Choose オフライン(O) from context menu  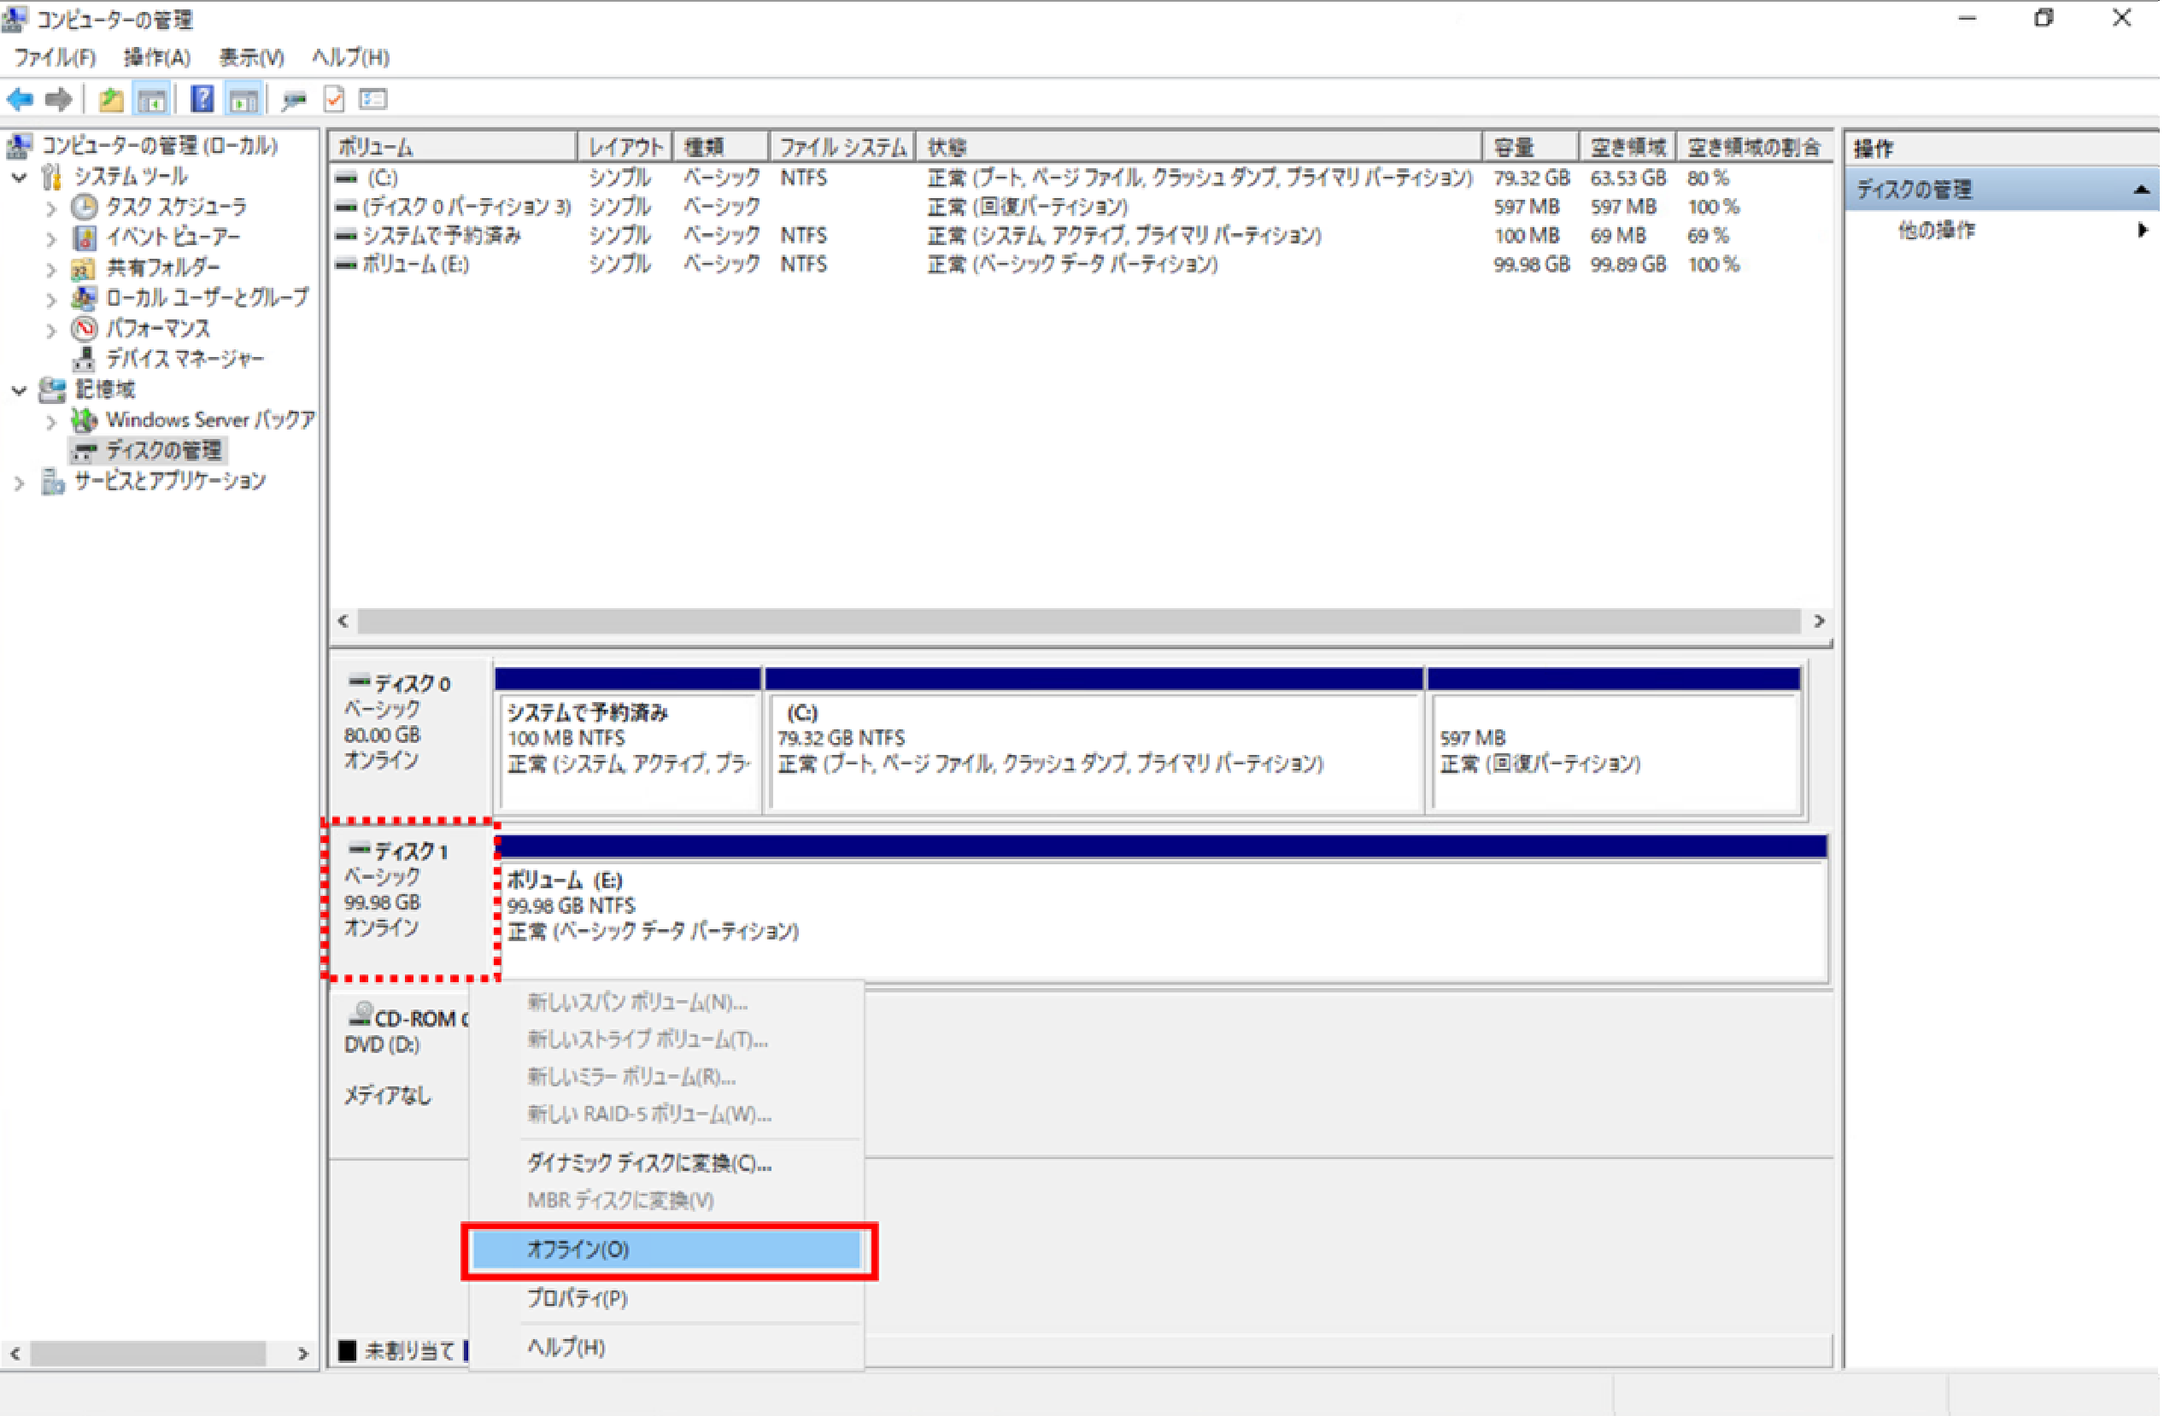(578, 1250)
